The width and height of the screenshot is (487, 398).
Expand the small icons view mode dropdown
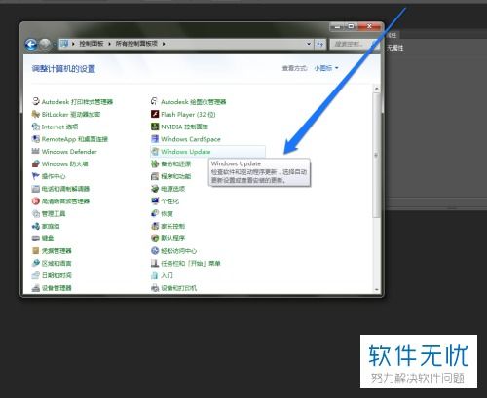tap(326, 68)
